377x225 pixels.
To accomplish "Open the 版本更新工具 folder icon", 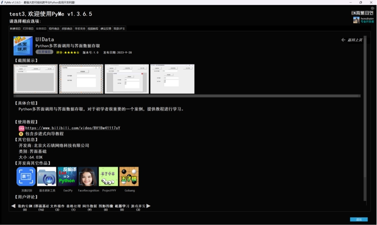I will click(x=46, y=176).
